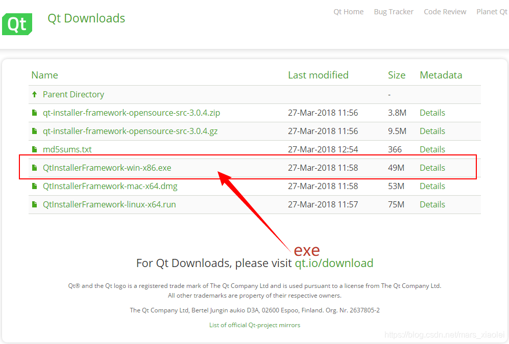This screenshot has height=344, width=509.
Task: Sort by the Size column header
Action: [397, 75]
